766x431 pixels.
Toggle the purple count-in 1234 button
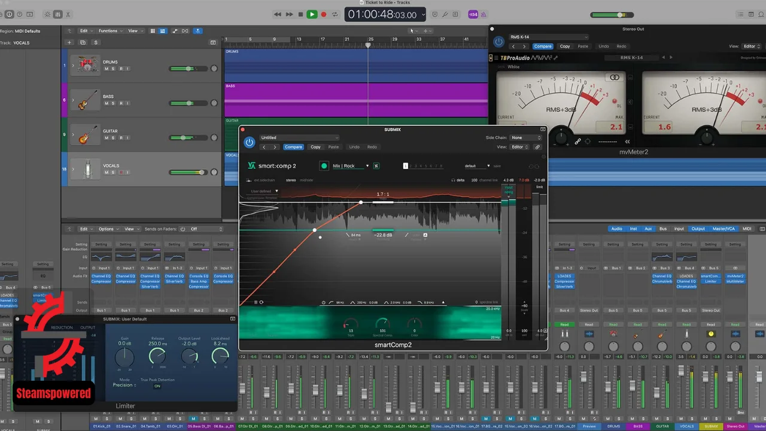point(473,14)
